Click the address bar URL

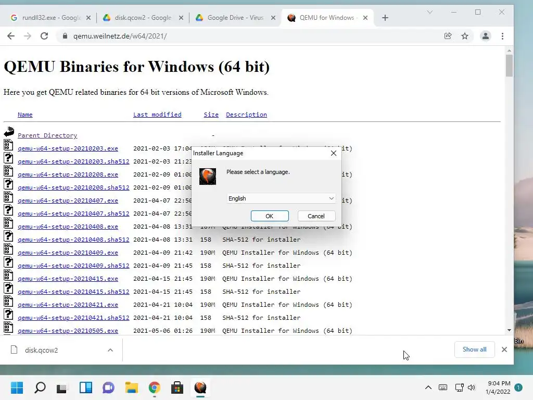coord(120,36)
